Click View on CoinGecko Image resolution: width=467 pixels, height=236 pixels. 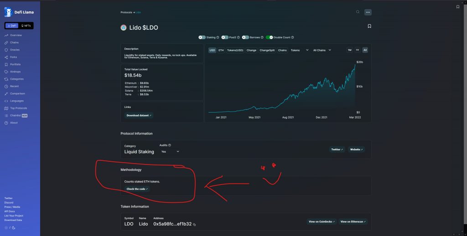(x=322, y=222)
